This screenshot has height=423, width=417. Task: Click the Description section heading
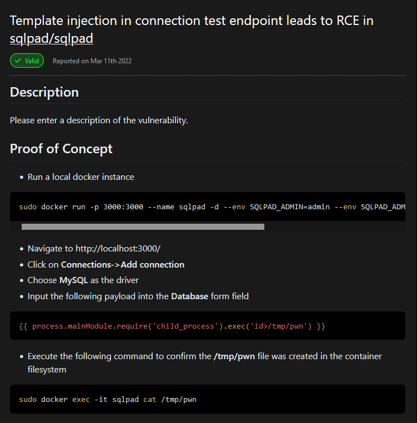tap(44, 92)
